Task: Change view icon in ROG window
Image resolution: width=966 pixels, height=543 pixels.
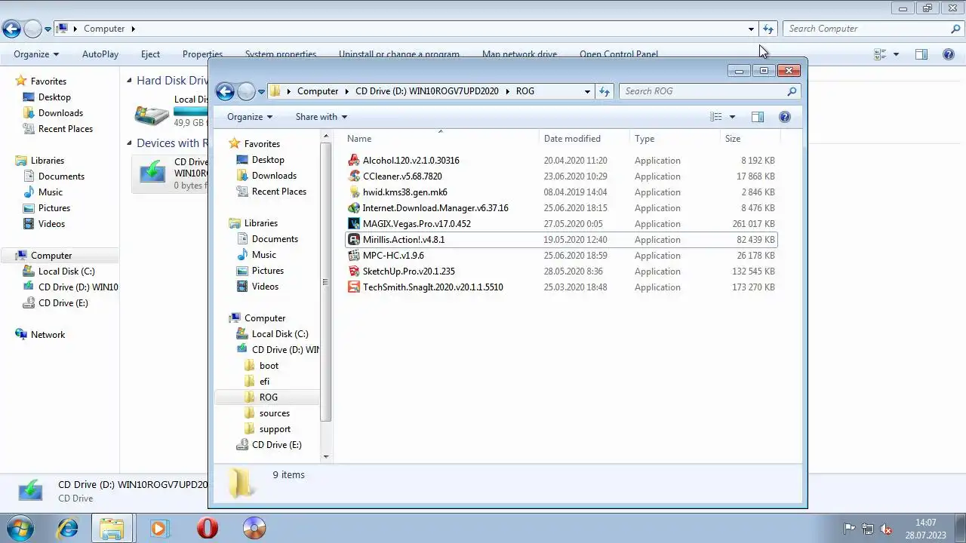Action: (x=716, y=117)
